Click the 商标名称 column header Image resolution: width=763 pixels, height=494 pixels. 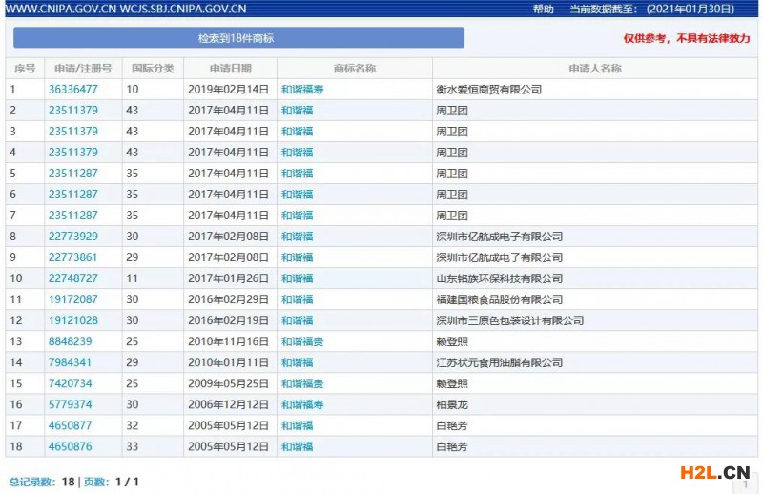point(354,69)
